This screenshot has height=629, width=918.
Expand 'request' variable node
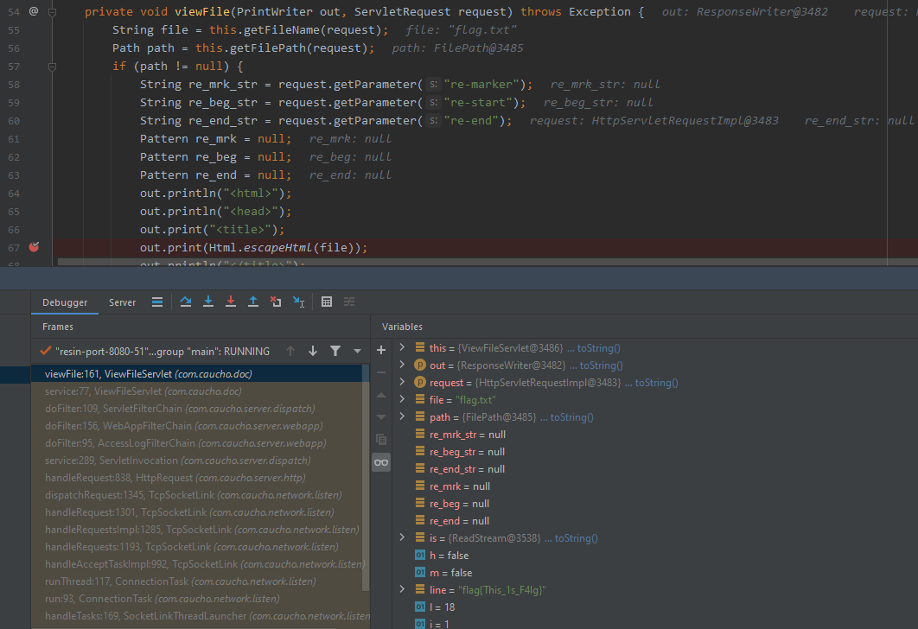(x=402, y=382)
